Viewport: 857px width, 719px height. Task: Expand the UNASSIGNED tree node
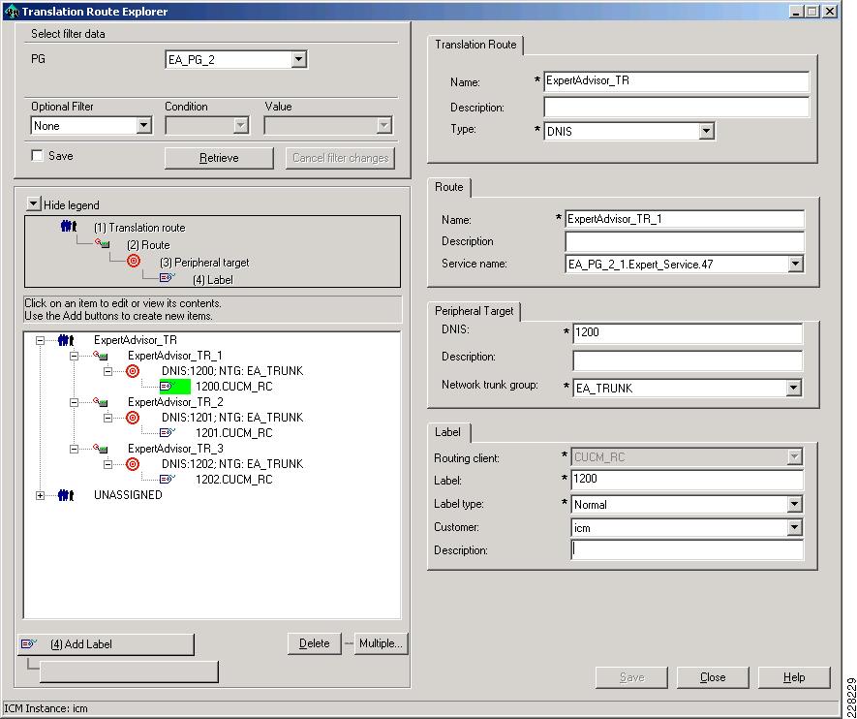(x=40, y=495)
